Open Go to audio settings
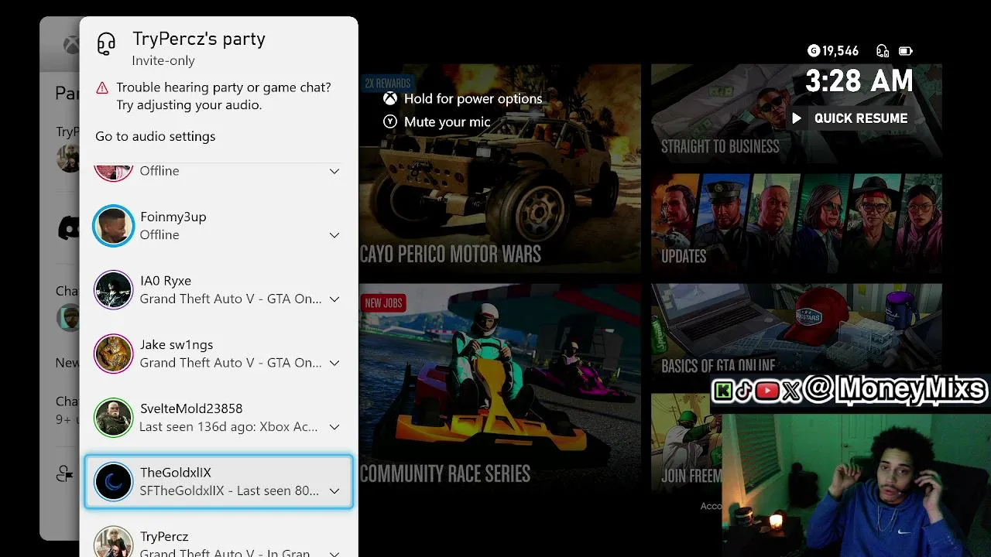The image size is (991, 557). (156, 136)
